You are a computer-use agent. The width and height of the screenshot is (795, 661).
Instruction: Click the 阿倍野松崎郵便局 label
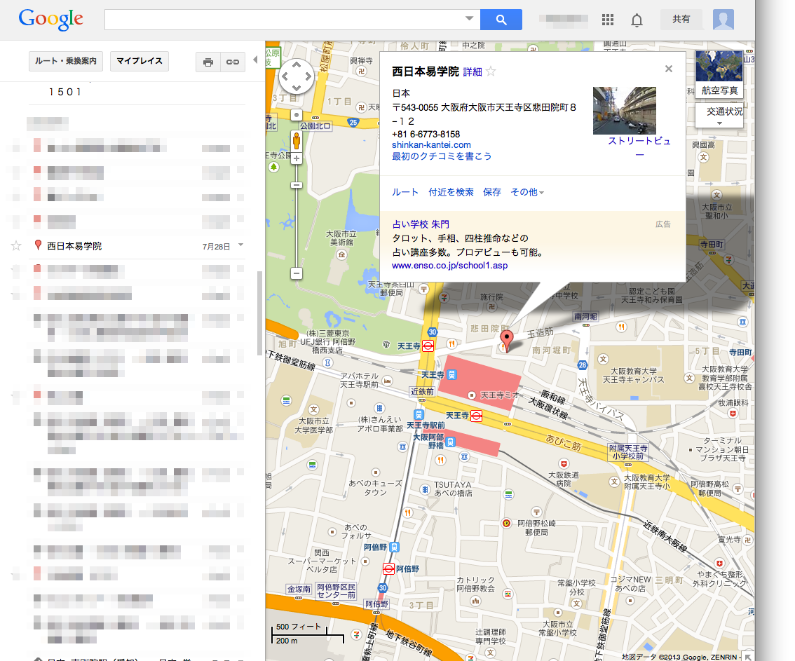[536, 528]
